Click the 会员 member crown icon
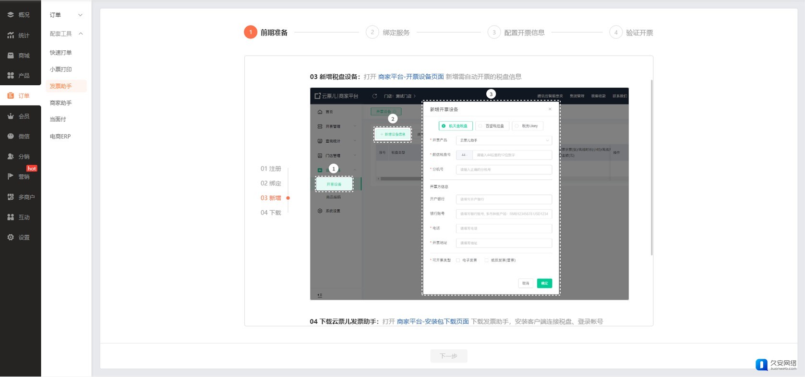805x377 pixels. [11, 116]
